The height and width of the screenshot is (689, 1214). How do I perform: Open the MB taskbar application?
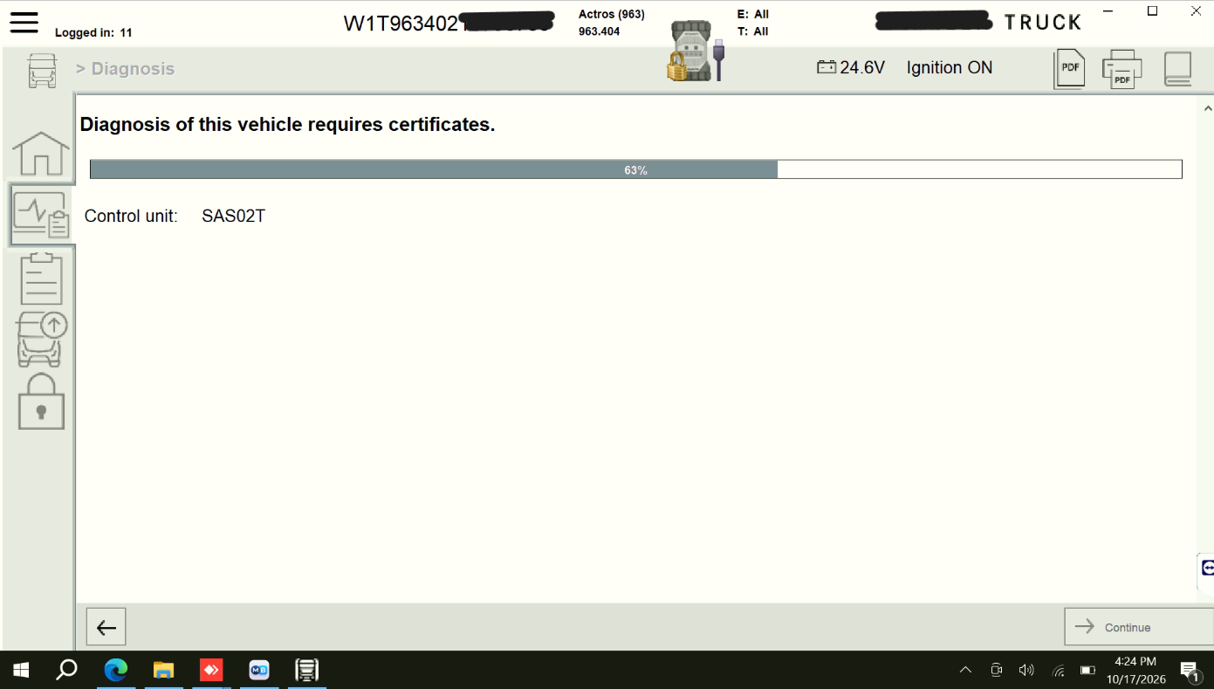click(259, 670)
